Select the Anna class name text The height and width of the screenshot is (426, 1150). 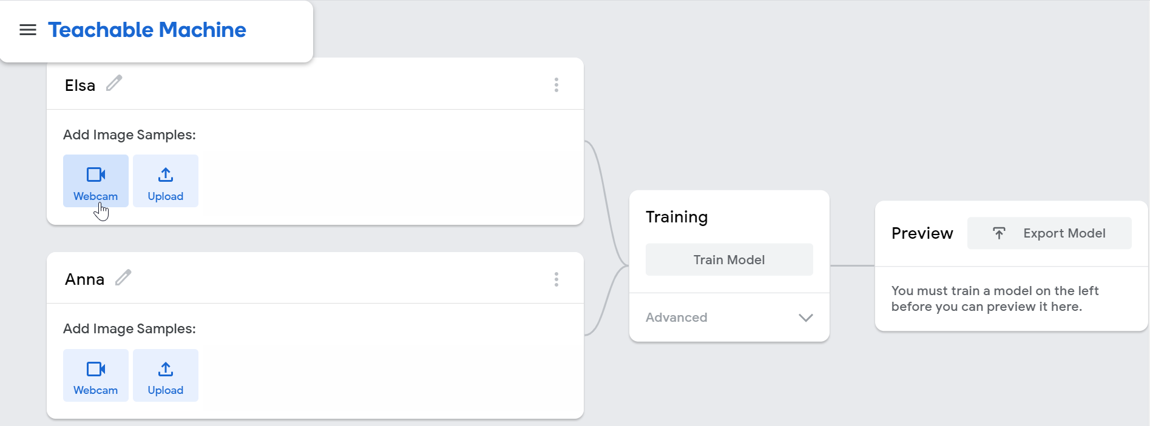coord(84,279)
